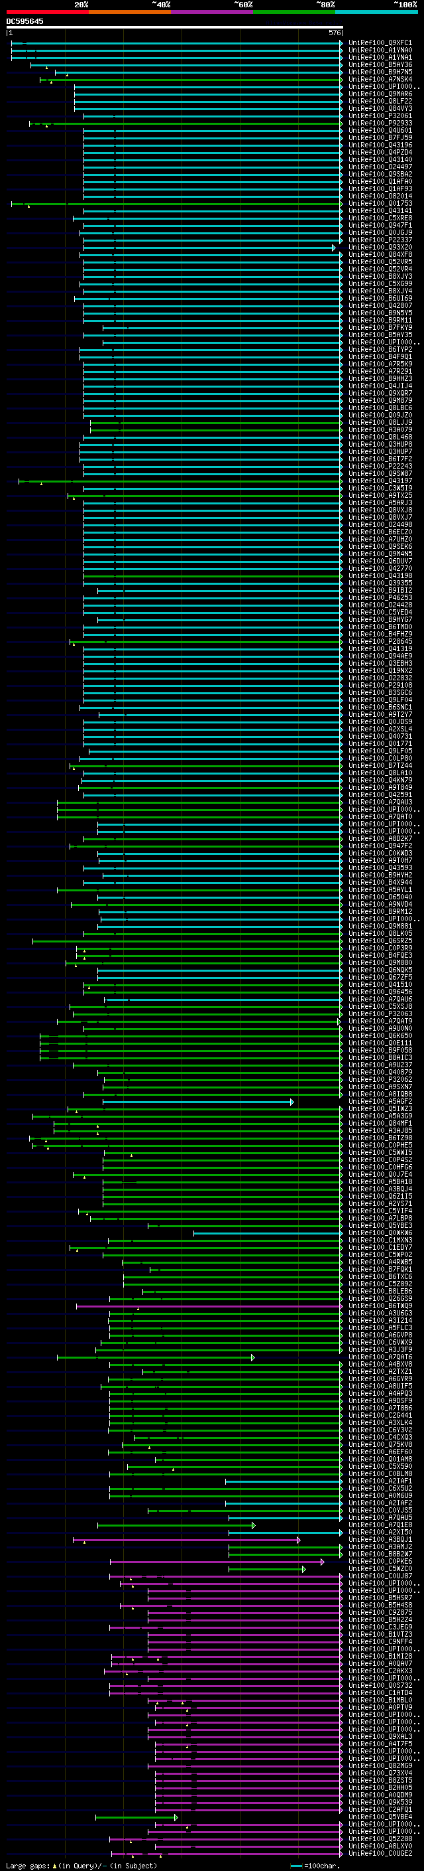Select hit UniRef100_Q43196
The height and width of the screenshot is (1871, 424).
tap(380, 145)
